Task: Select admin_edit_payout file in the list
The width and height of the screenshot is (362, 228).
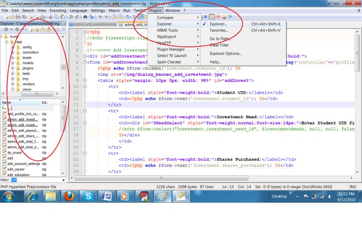Action: coord(23,130)
